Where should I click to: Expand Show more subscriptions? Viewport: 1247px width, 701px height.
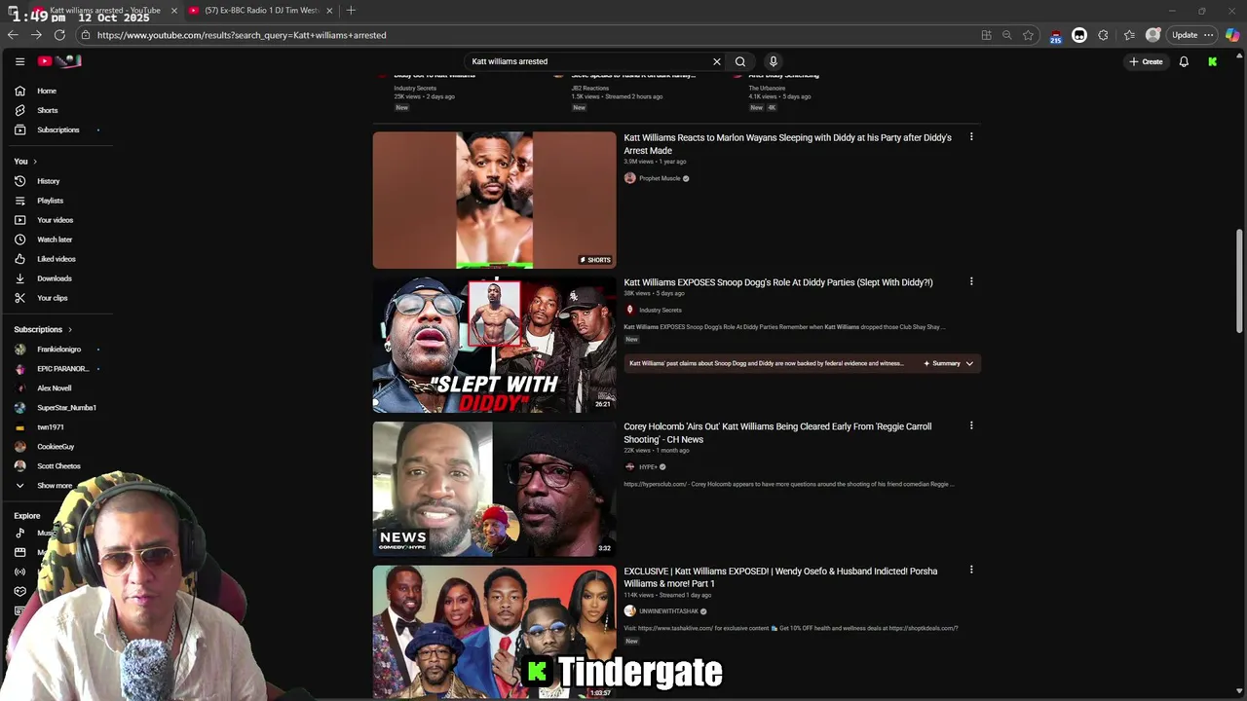tap(57, 486)
